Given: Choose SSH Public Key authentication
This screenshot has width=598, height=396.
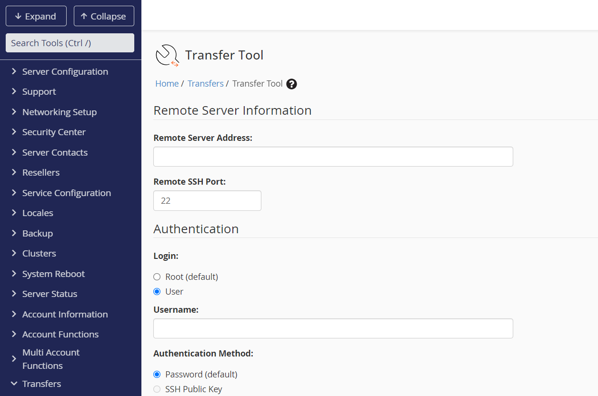Looking at the screenshot, I should coord(157,389).
